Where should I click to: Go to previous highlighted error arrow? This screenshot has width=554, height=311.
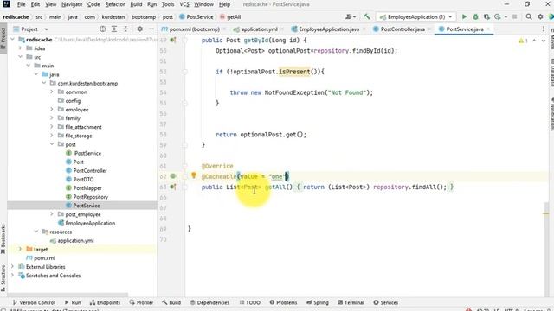click(x=534, y=41)
